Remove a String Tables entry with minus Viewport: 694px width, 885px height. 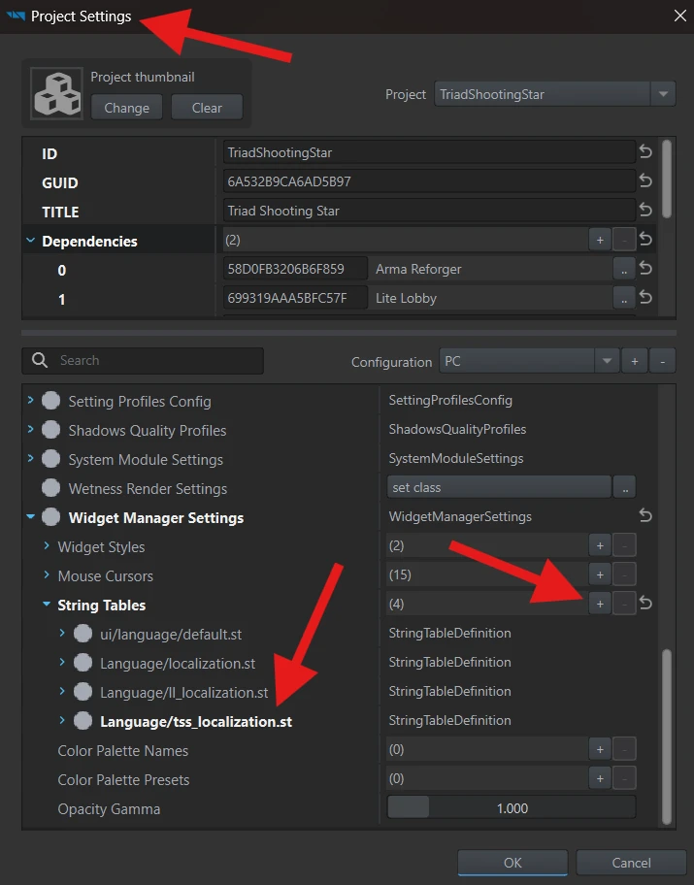click(624, 604)
